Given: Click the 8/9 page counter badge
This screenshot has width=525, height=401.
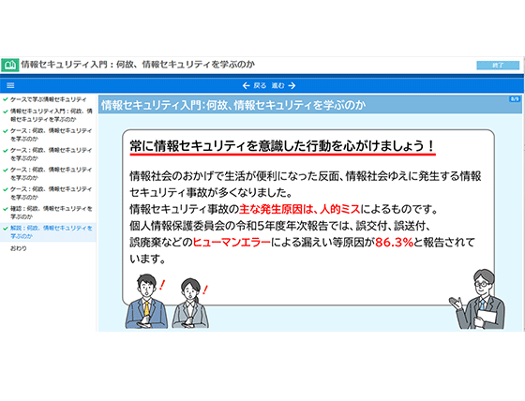Looking at the screenshot, I should tap(515, 99).
